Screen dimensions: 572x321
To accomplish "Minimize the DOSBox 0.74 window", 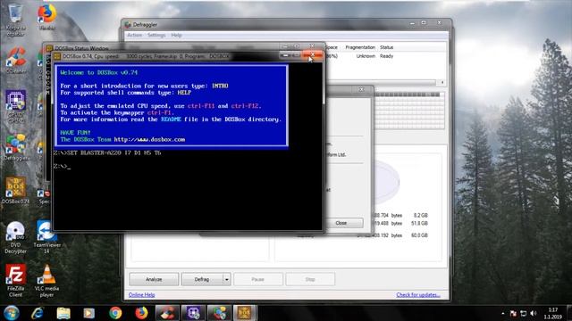I will (x=285, y=55).
